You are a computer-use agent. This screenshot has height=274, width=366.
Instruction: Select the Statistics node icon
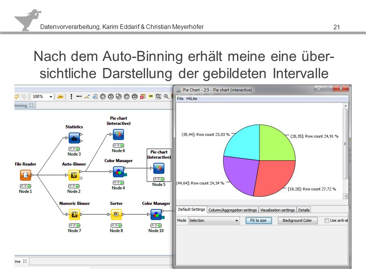(74, 138)
